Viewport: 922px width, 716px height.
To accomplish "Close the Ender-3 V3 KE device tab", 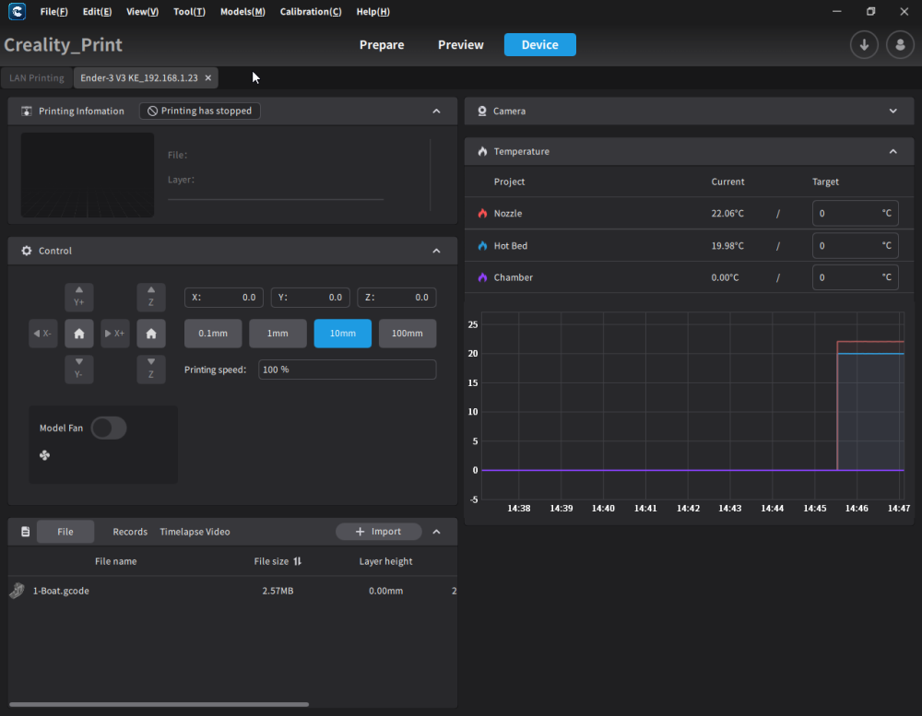I will pos(208,78).
